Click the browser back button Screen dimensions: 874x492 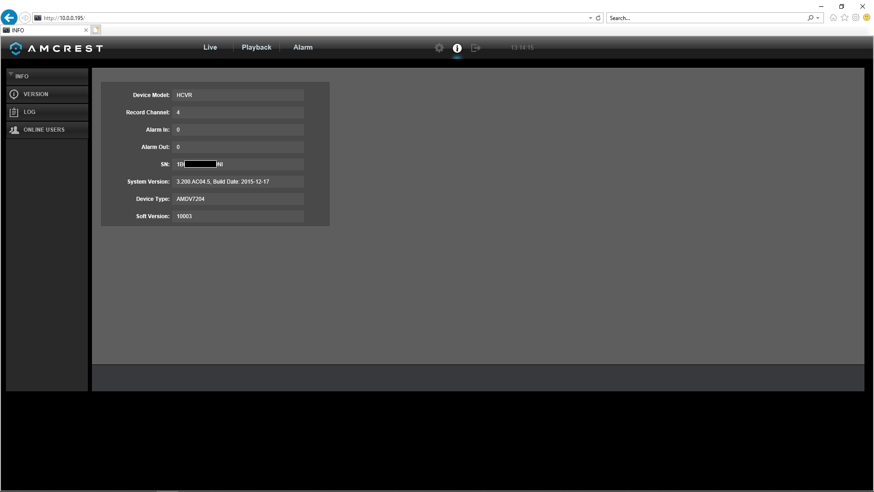point(9,18)
